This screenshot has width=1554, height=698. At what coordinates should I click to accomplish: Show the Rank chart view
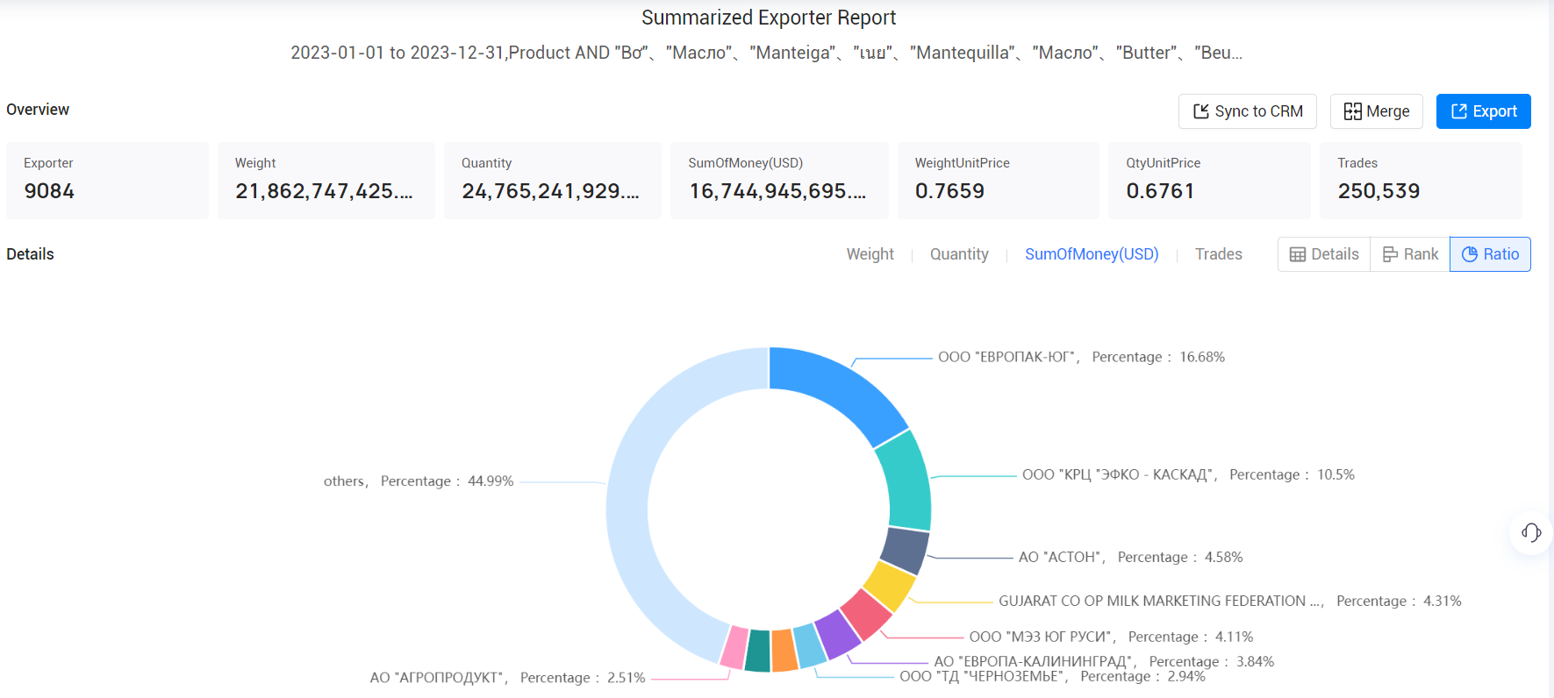1410,254
